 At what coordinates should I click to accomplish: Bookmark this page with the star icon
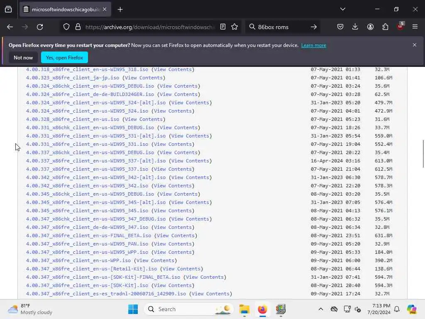pyautogui.click(x=234, y=27)
